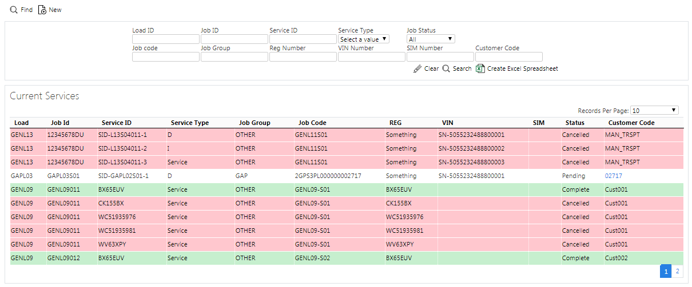This screenshot has height=287, width=692.
Task: Sort by the Job Id column header
Action: tap(60, 123)
